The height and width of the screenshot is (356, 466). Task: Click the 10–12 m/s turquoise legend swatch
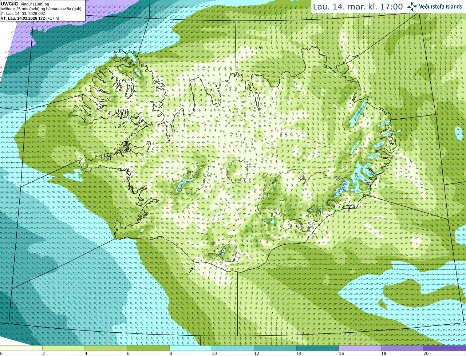(233, 348)
